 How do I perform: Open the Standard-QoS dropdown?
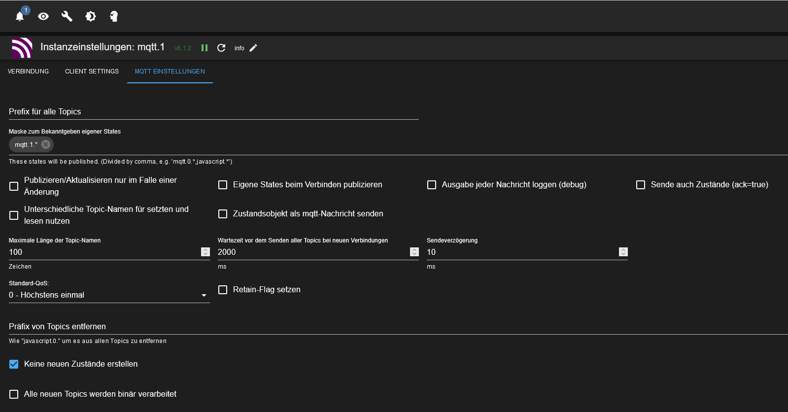tap(109, 295)
